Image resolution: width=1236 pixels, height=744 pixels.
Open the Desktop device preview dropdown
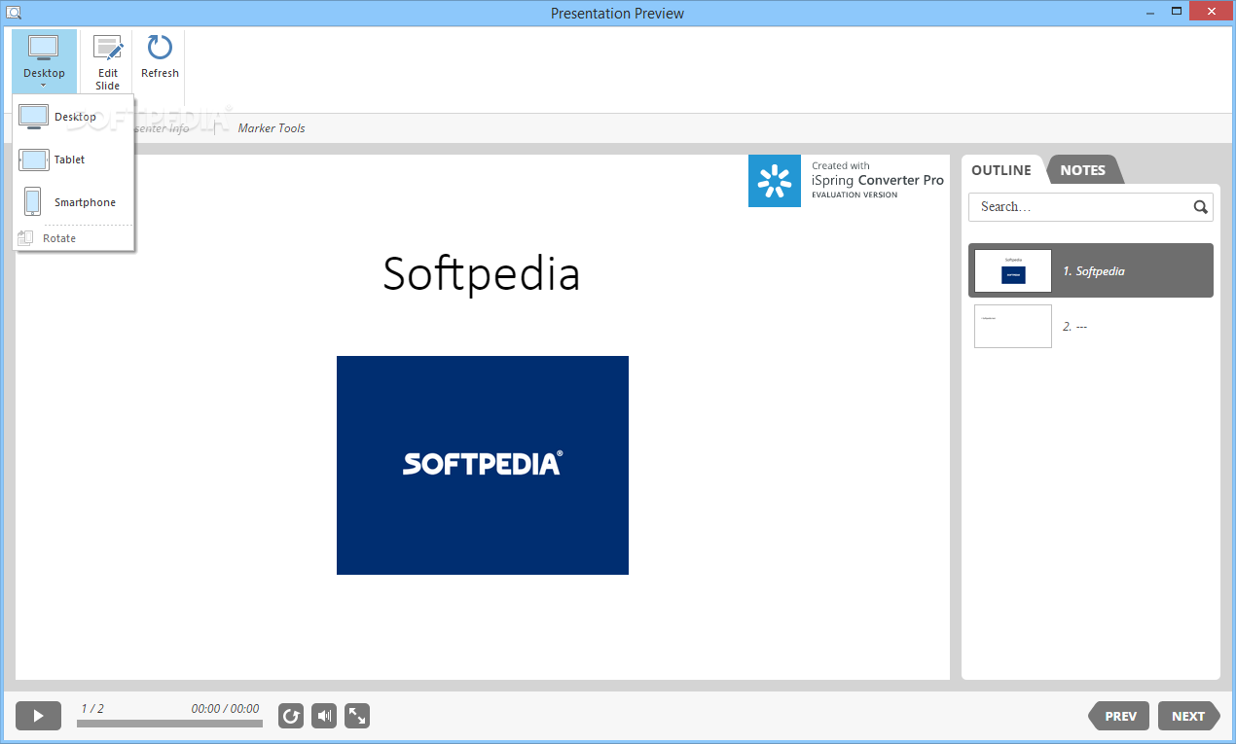click(x=44, y=61)
